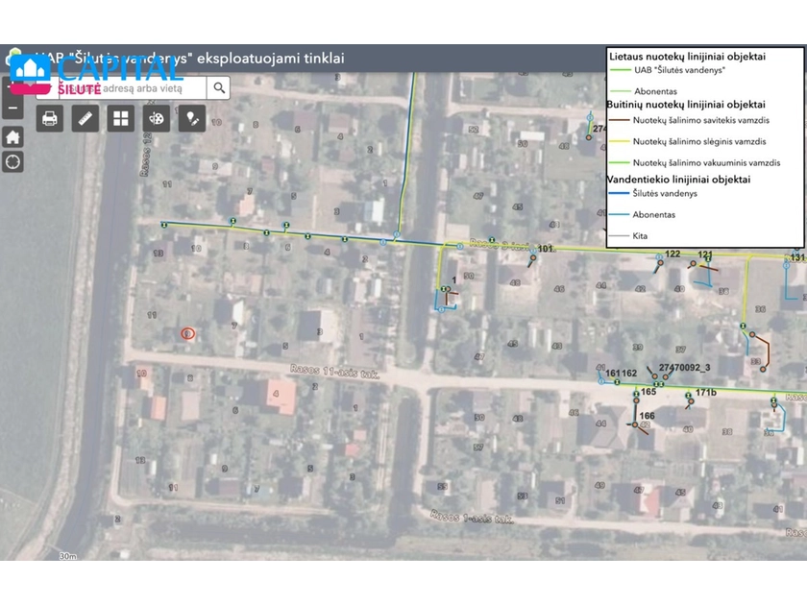Click the map label '121'
The height and width of the screenshot is (605, 807).
click(705, 254)
